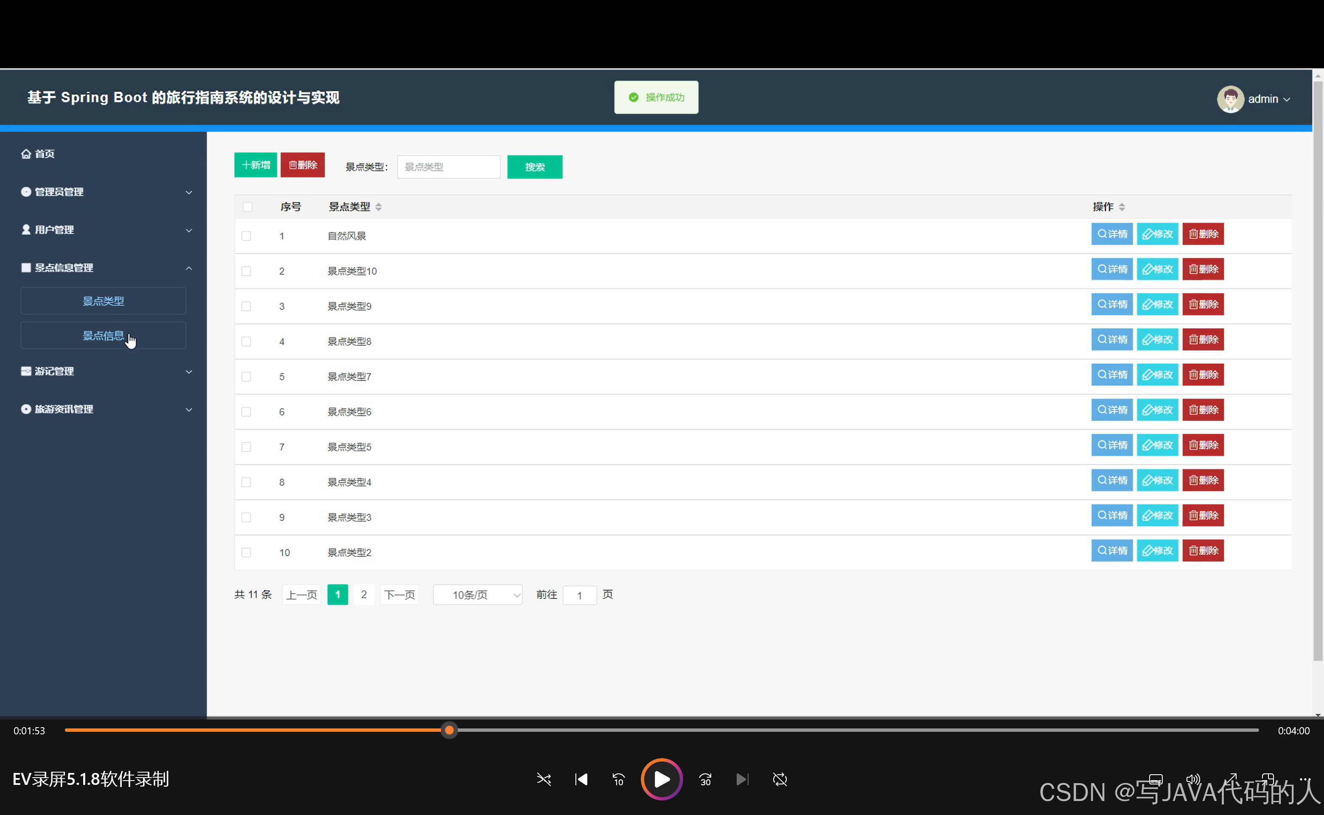Open the 景点类型 submenu item
Screen dimensions: 1324x815
pos(103,301)
